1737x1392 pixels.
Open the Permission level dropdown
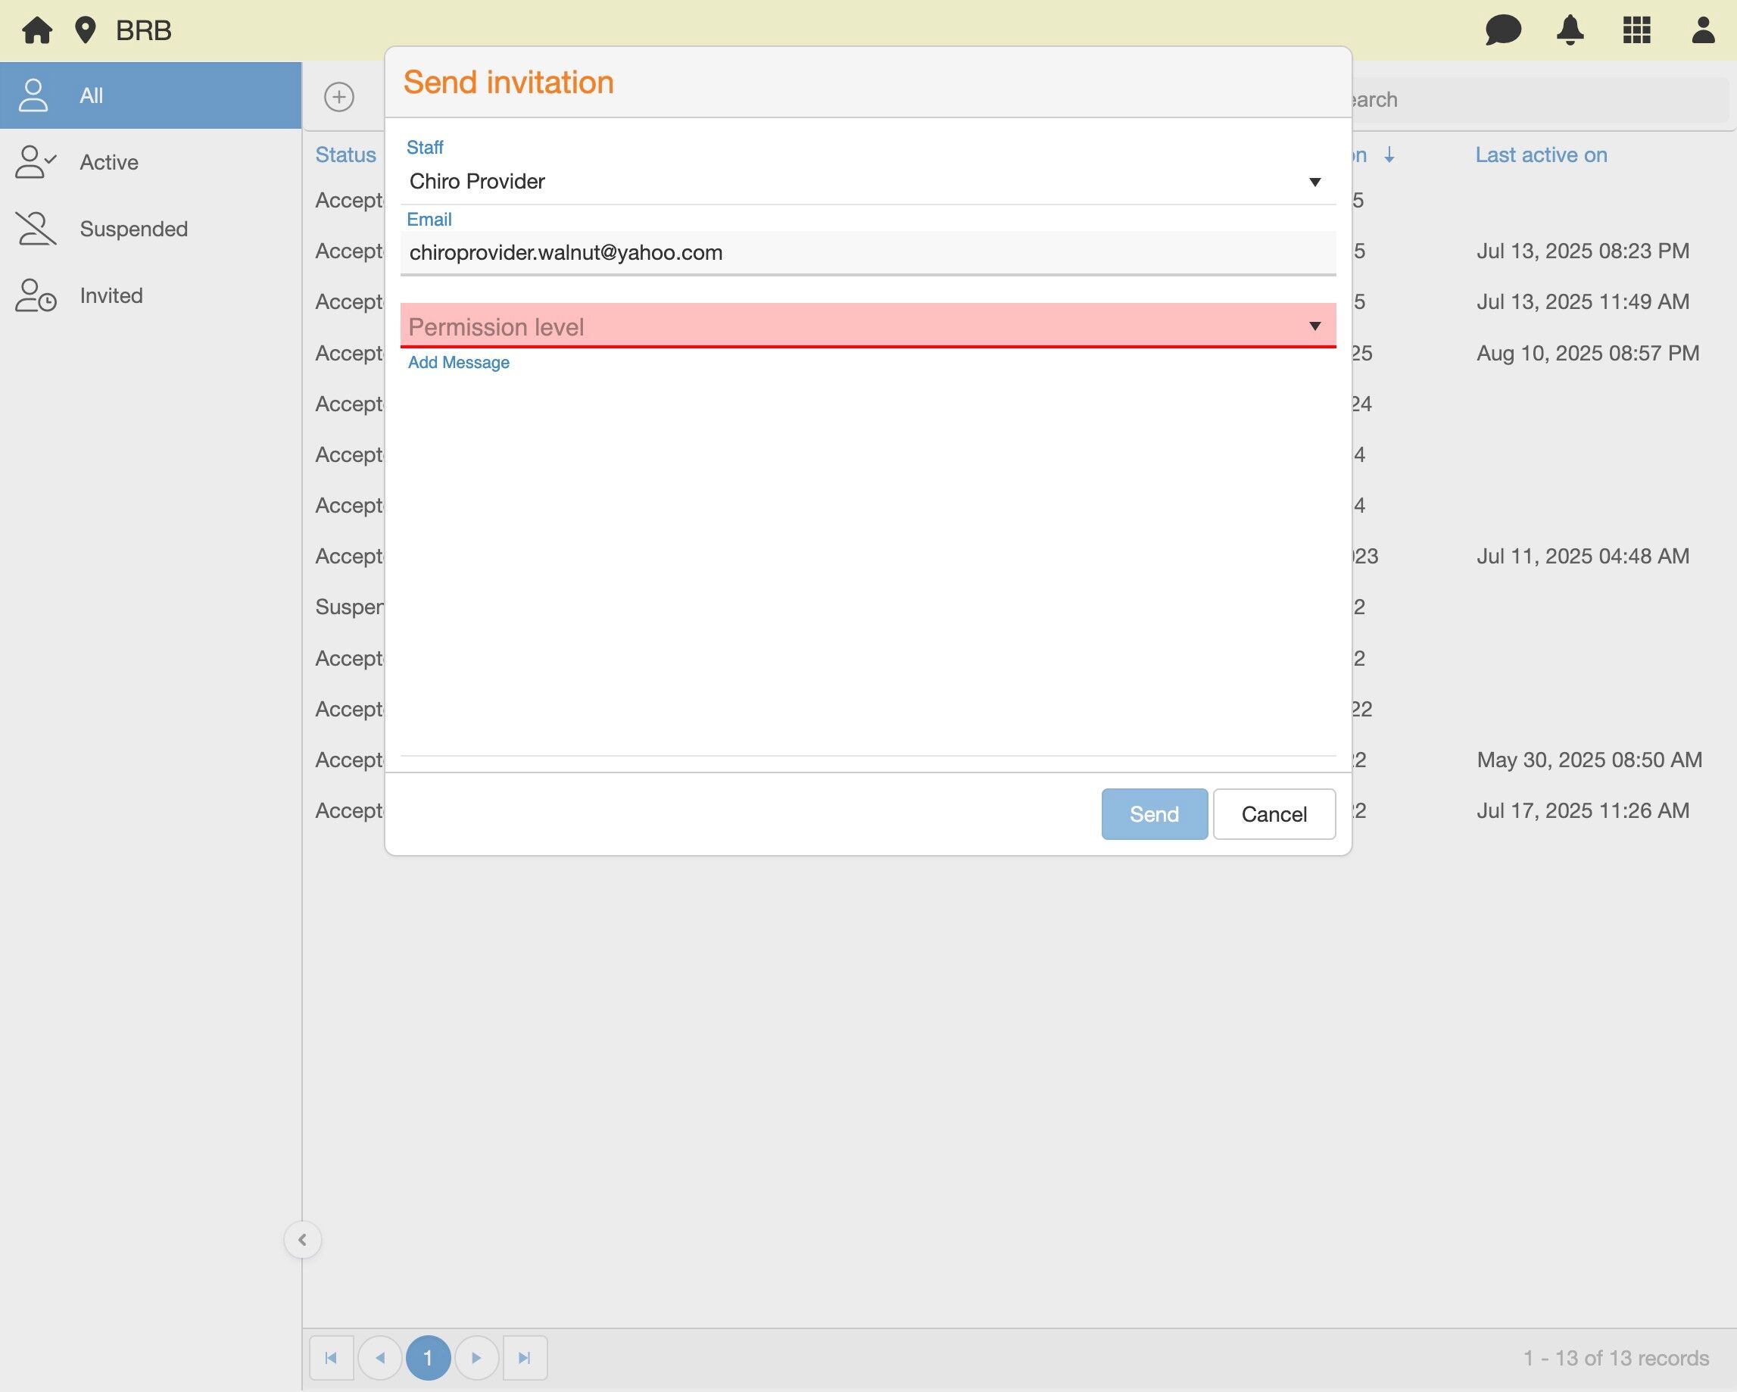pyautogui.click(x=868, y=326)
